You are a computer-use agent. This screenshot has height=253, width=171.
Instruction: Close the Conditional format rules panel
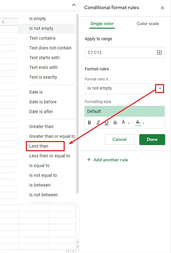(x=162, y=8)
